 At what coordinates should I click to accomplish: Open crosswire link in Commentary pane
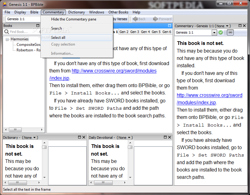[x=210, y=95]
